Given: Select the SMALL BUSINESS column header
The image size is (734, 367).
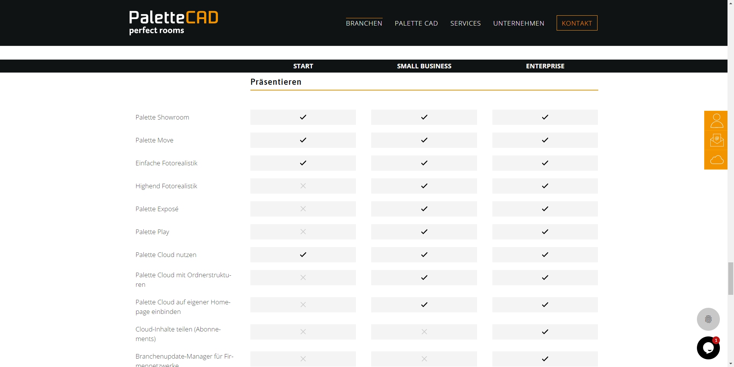Looking at the screenshot, I should click(x=424, y=66).
